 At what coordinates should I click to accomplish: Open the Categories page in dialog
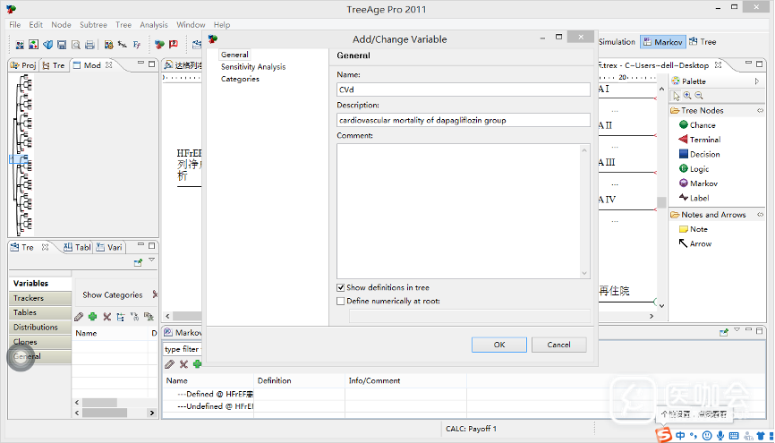click(240, 80)
